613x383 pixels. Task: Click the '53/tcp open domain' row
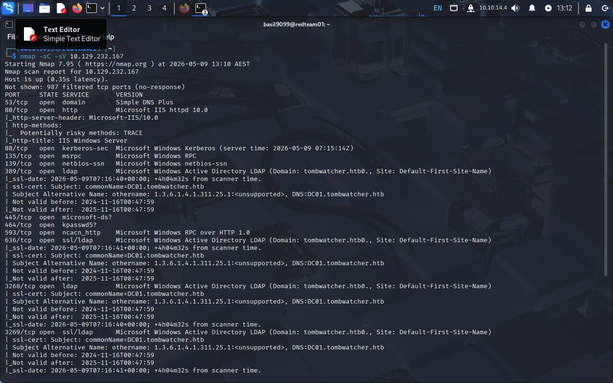(x=89, y=102)
